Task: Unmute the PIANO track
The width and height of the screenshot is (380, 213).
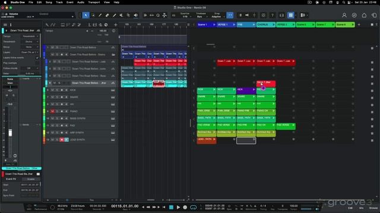Action: (x=52, y=111)
